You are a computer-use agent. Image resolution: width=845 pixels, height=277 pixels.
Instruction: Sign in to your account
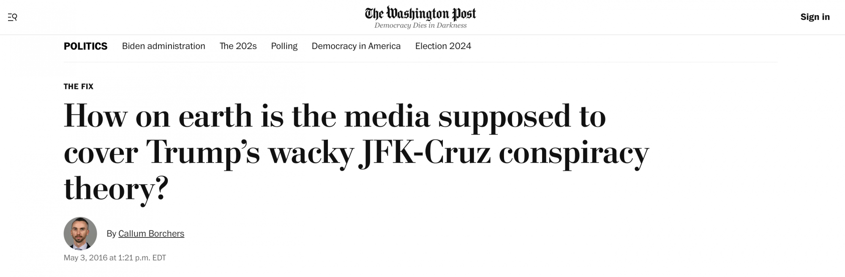(815, 17)
